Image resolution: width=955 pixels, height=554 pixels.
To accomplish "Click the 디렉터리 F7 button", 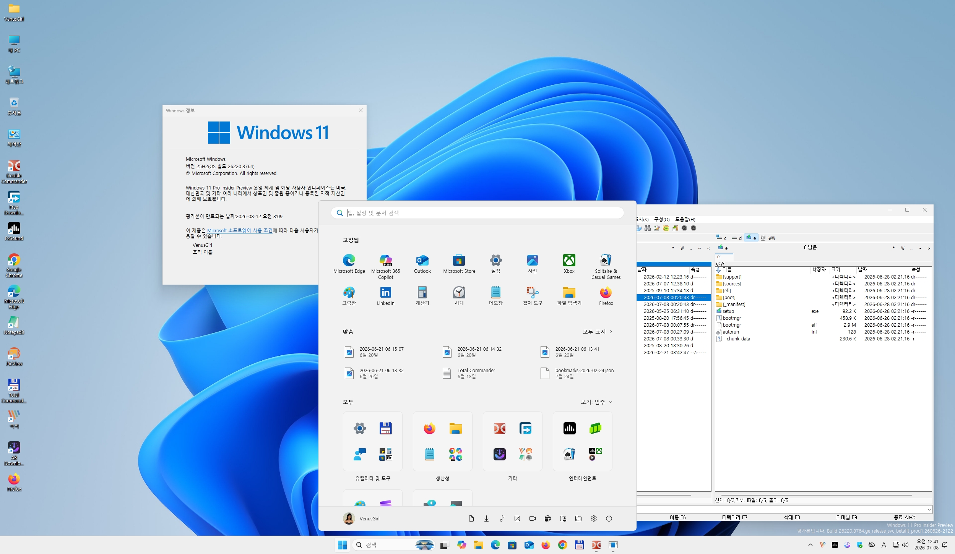I will tap(734, 517).
